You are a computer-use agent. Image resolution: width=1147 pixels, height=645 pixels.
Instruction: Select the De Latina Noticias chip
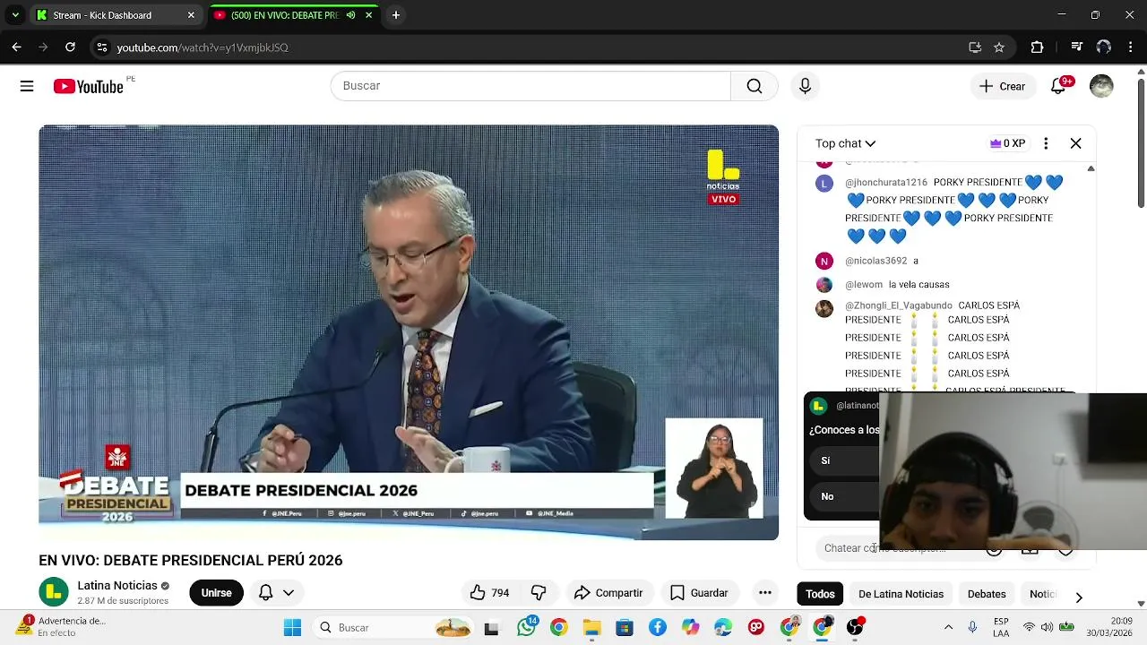click(901, 594)
